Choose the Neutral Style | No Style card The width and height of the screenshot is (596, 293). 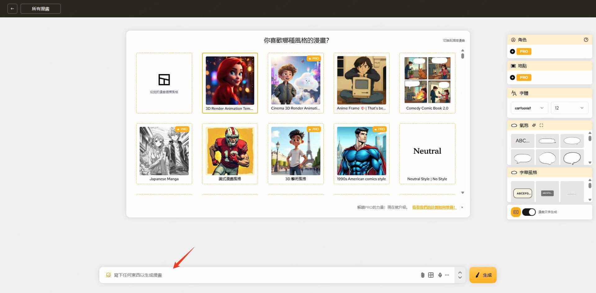pos(427,153)
